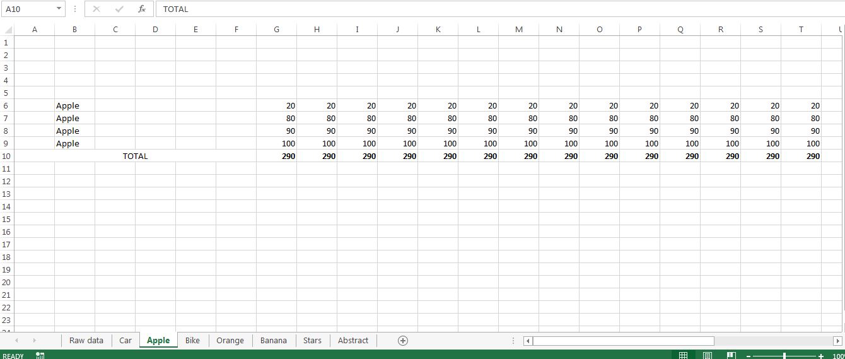
Task: Select column A header
Action: click(x=34, y=30)
